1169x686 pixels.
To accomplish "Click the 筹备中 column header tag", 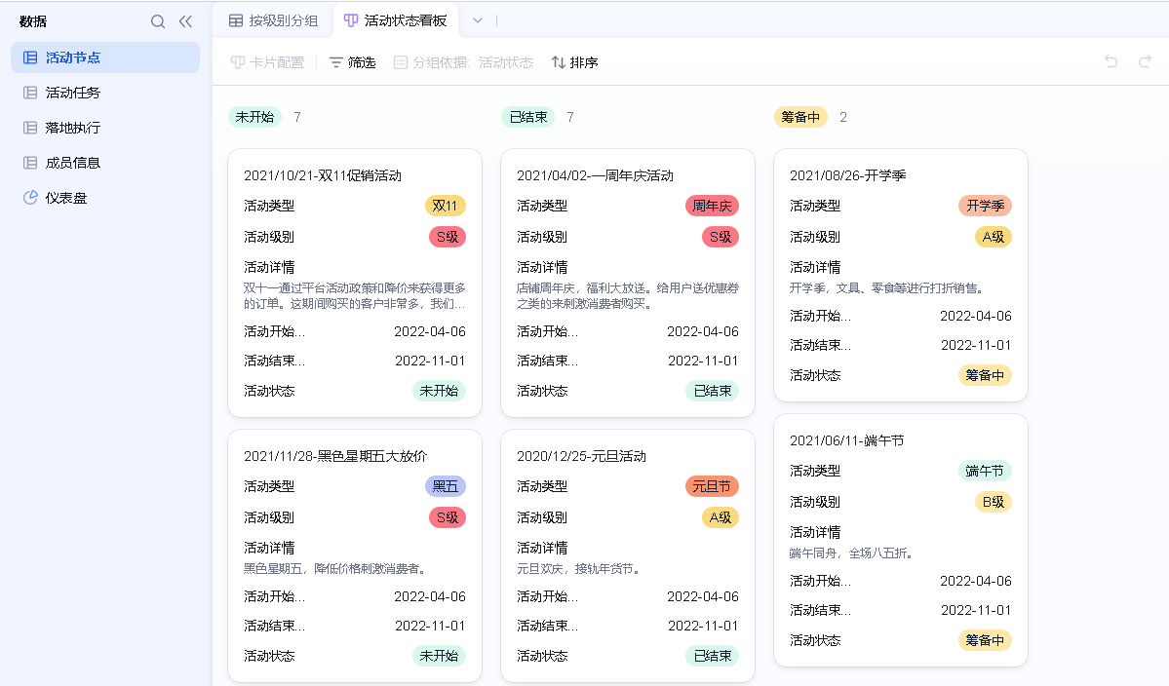I will (800, 117).
